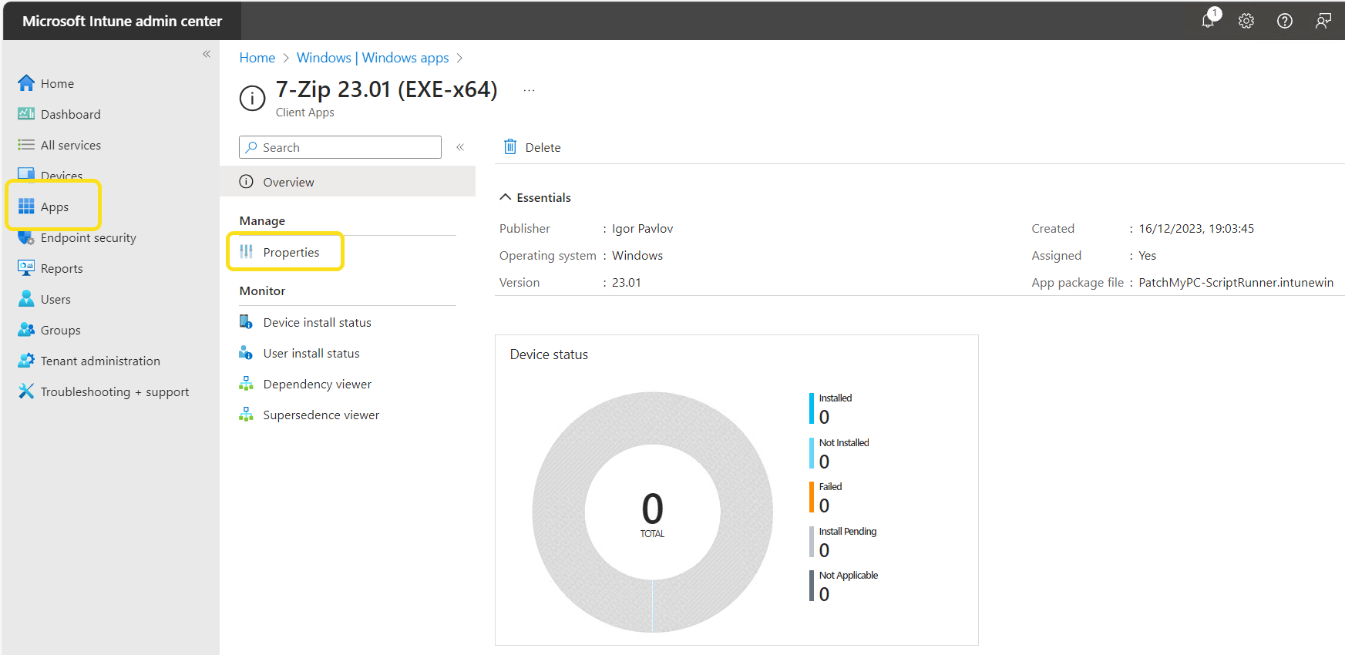Collapse the left navigation sidebar
Viewport: 1345px width, 655px height.
(207, 54)
